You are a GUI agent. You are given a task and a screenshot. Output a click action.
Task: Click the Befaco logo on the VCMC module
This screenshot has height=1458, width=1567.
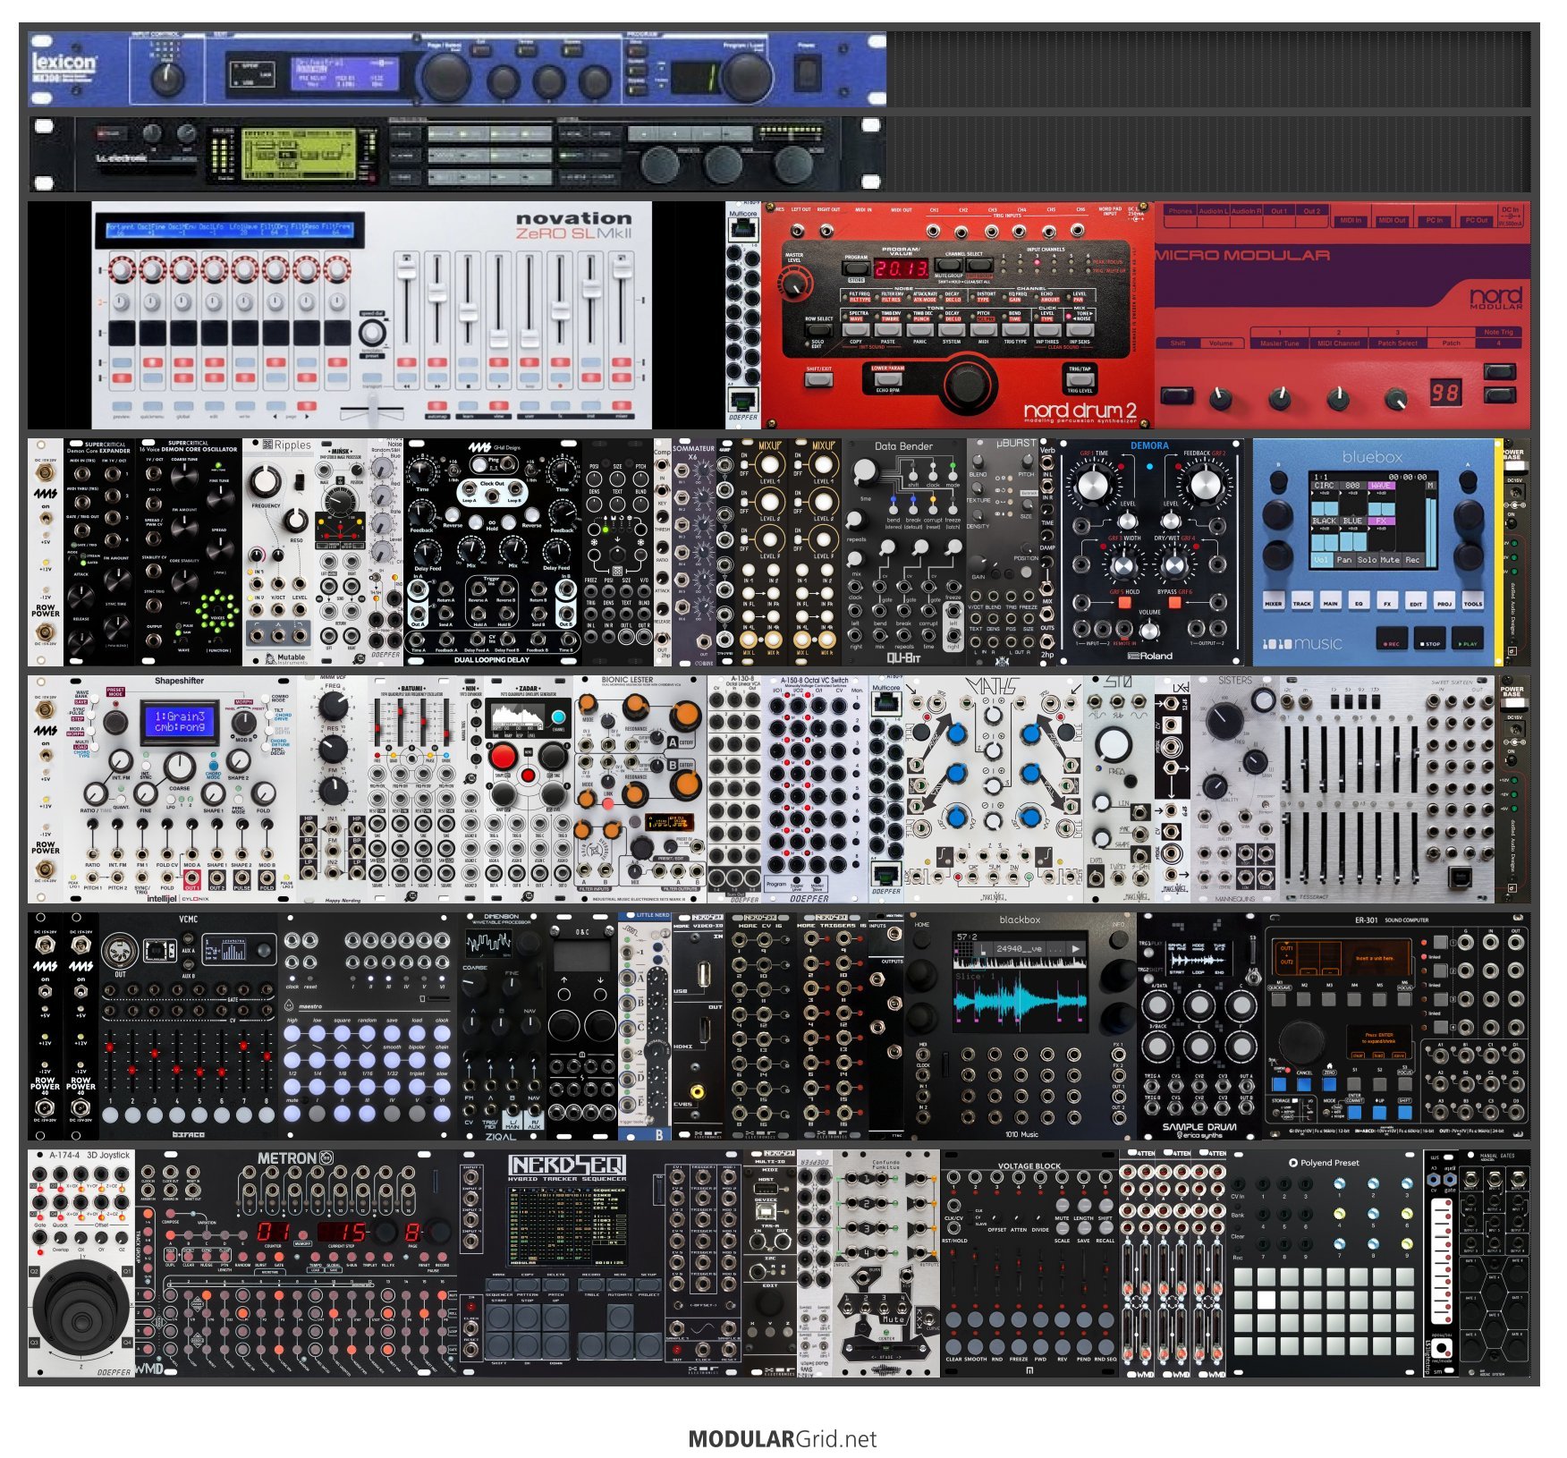pos(188,1133)
